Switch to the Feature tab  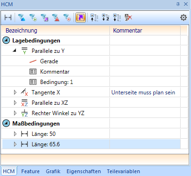(x=30, y=171)
